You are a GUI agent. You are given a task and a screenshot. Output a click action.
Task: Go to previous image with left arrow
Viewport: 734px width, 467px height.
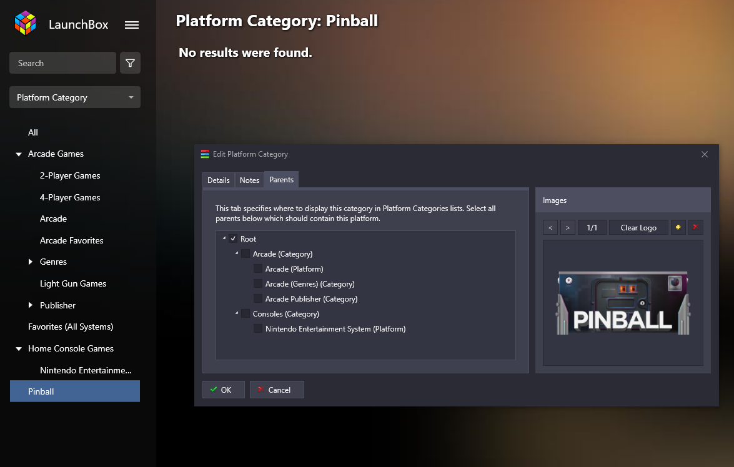(x=550, y=227)
